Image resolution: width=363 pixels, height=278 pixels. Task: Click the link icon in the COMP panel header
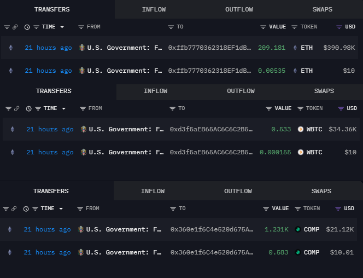coord(14,208)
